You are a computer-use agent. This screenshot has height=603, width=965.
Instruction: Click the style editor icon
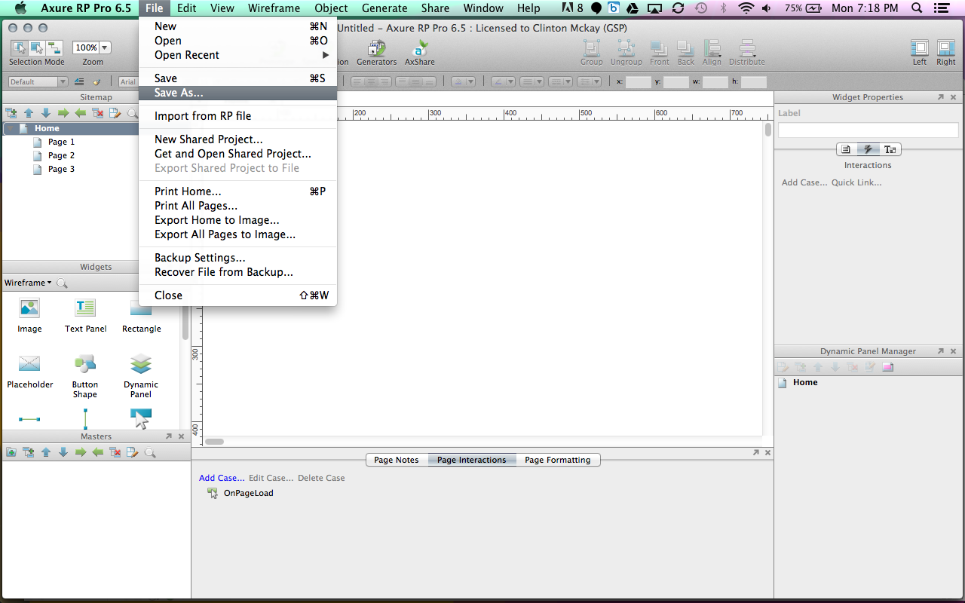point(79,81)
